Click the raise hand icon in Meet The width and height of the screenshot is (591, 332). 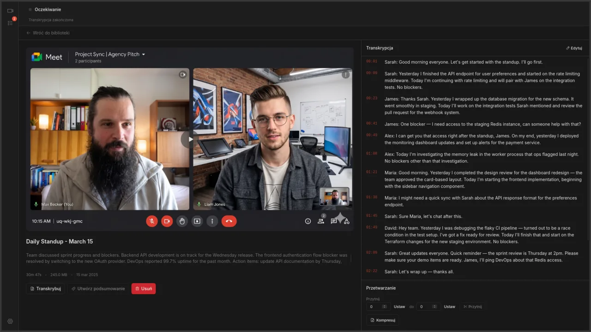point(182,221)
